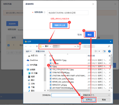Open the help question mark icon

pyautogui.click(x=109, y=51)
